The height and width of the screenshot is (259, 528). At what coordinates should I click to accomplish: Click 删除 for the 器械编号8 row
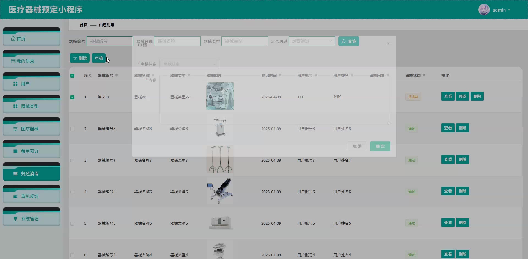[463, 128]
